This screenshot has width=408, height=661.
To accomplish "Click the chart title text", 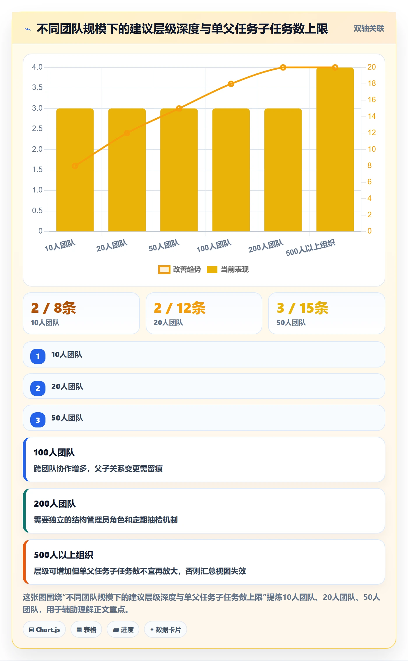I will pos(182,29).
